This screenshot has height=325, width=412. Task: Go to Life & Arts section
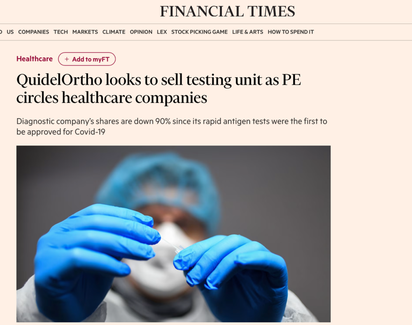[248, 32]
